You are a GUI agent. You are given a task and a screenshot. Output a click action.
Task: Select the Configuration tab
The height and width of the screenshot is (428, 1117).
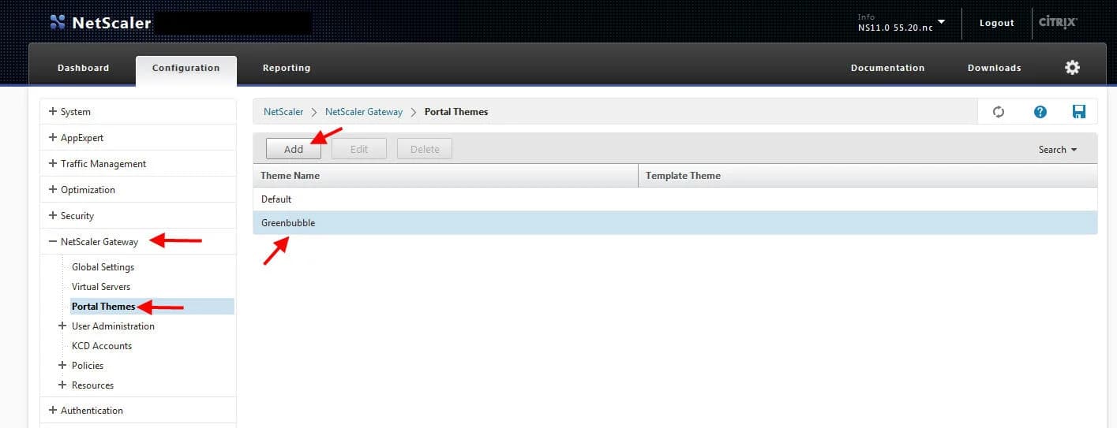(186, 68)
